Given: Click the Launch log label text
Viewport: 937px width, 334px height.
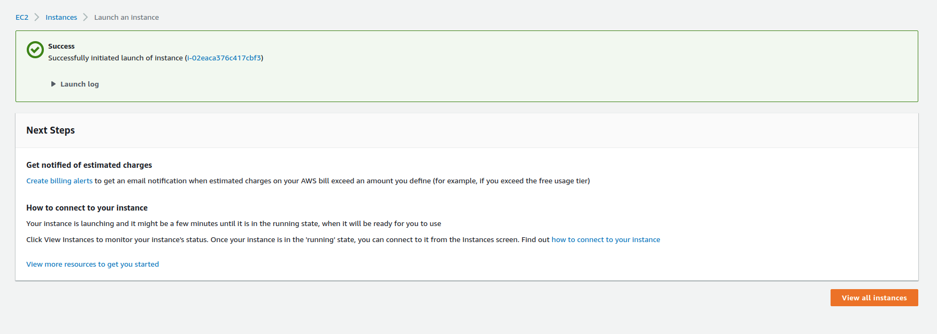Looking at the screenshot, I should pyautogui.click(x=80, y=84).
